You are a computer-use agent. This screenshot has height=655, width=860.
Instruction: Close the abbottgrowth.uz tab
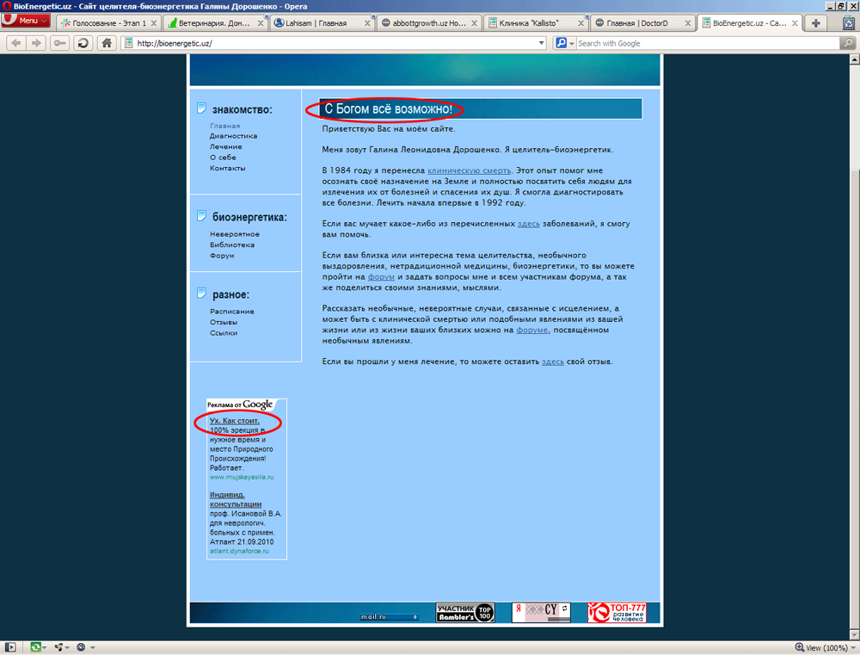coord(474,23)
